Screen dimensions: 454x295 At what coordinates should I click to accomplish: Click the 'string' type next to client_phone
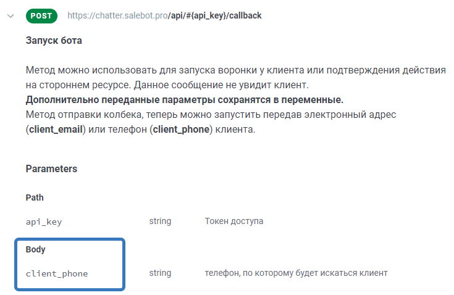click(x=160, y=273)
